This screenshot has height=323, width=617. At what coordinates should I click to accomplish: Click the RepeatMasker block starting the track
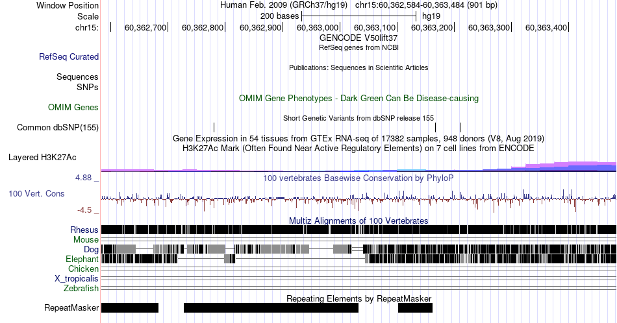[x=130, y=307]
